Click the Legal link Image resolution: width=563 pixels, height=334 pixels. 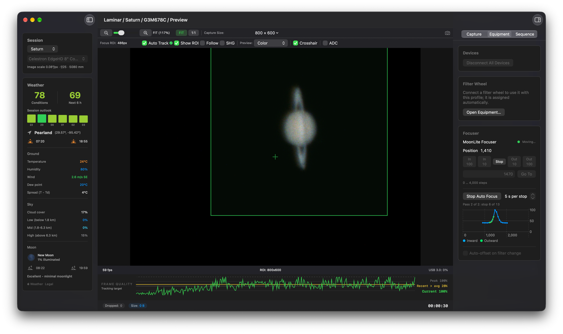(x=49, y=284)
